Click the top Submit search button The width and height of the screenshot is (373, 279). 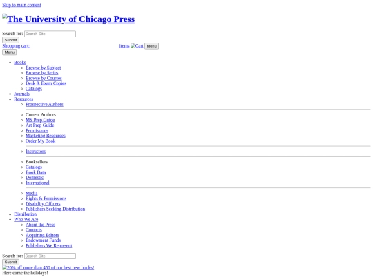pyautogui.click(x=10, y=40)
